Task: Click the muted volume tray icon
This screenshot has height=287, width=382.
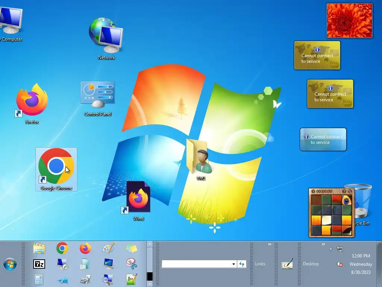Action: (x=340, y=264)
